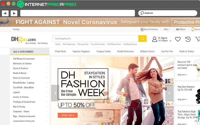Expand the Help dropdown menu
200x125 pixels.
click(167, 29)
